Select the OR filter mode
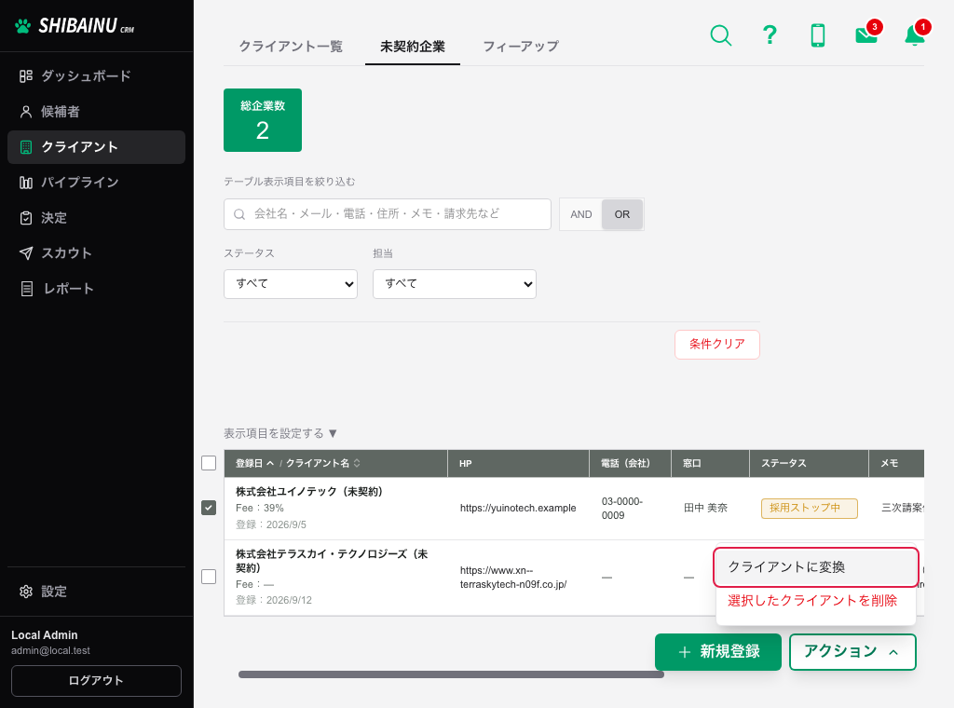This screenshot has width=954, height=708. tap(621, 214)
